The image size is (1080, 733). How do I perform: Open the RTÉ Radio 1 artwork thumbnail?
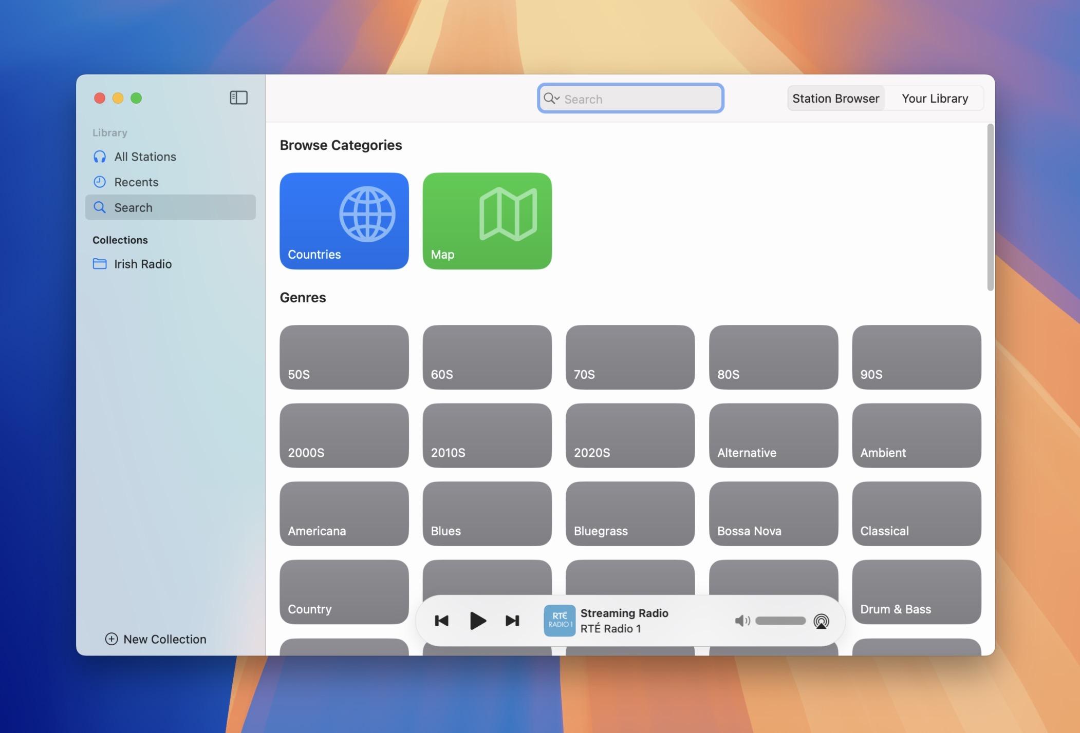560,621
